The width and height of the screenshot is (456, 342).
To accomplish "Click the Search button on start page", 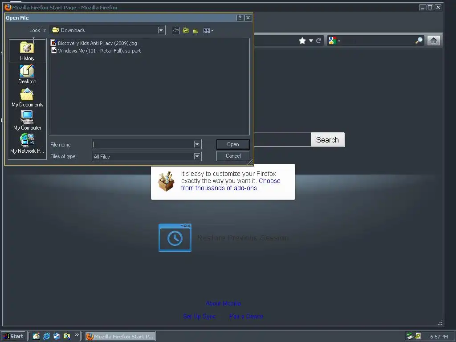I will [x=327, y=140].
